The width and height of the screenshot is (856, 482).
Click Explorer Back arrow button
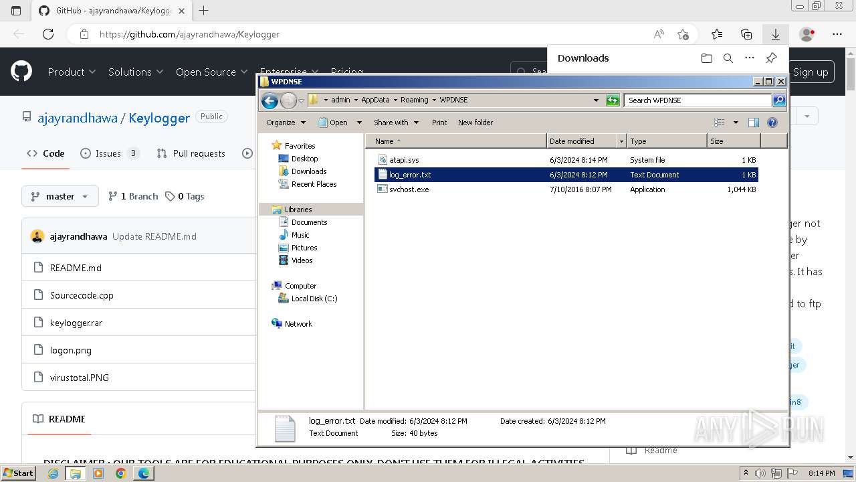point(270,100)
